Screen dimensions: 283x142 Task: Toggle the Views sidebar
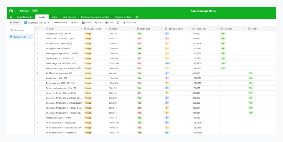(x=15, y=22)
